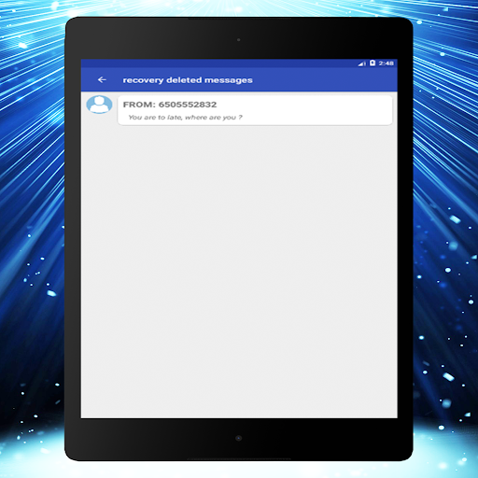Viewport: 478px width, 478px height.
Task: Tap the contact avatar icon
Action: pos(99,105)
